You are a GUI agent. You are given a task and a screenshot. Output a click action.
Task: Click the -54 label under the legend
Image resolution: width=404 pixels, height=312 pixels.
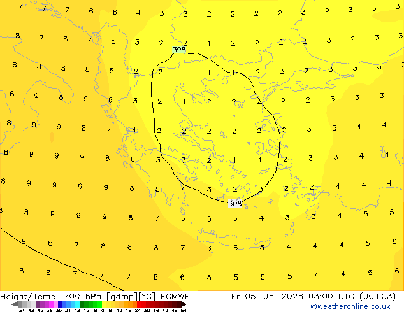coord(20,311)
